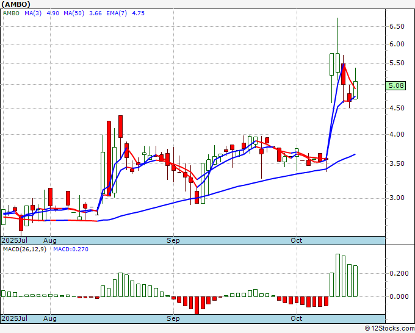Click the last green candlestick near 5.08

point(355,90)
